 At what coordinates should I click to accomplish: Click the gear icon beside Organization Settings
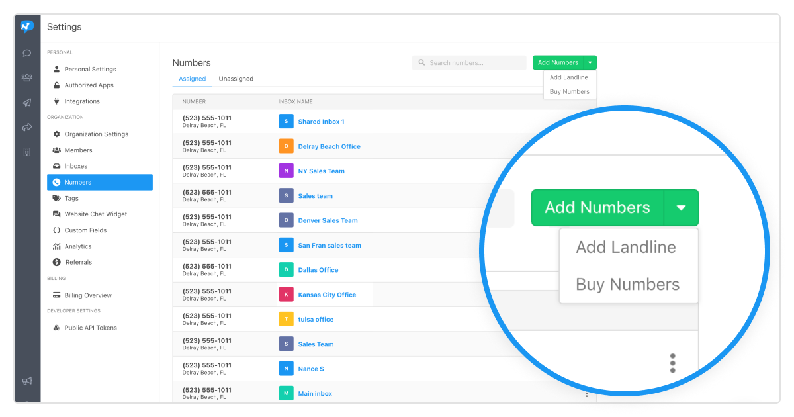click(57, 134)
